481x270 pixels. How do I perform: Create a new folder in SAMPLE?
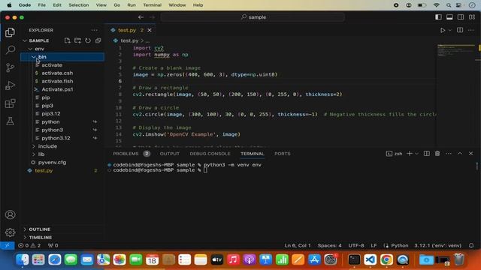(77, 40)
